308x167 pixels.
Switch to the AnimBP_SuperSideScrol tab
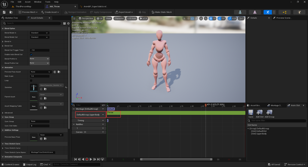[x=95, y=7]
